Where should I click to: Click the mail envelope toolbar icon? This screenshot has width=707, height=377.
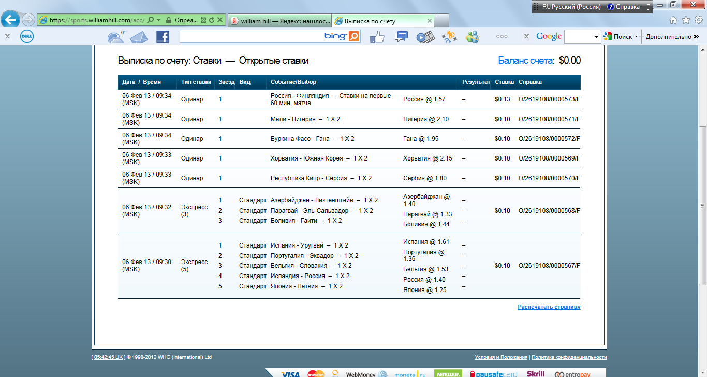(139, 37)
